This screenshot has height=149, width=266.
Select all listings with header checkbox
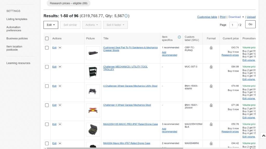click(47, 39)
